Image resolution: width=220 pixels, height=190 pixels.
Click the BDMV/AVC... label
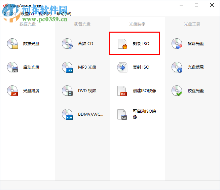coord(90,114)
